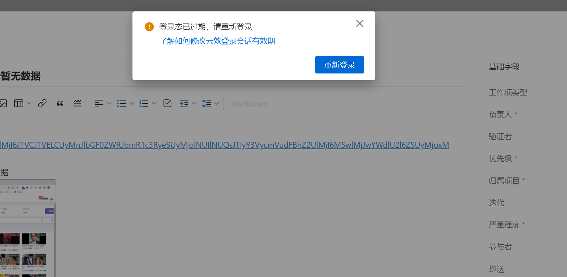Click the insert link icon

pos(42,103)
